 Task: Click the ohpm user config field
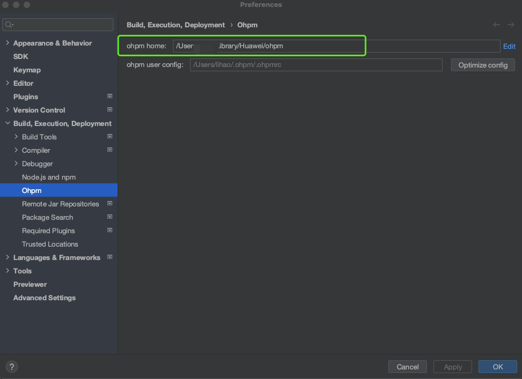(316, 65)
